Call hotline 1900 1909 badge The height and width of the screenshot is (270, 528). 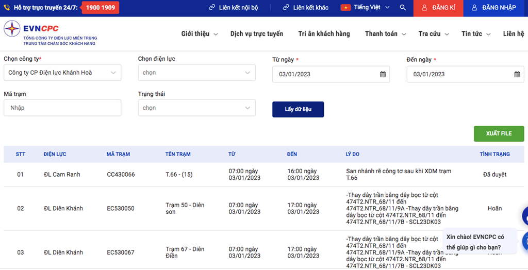coord(100,8)
